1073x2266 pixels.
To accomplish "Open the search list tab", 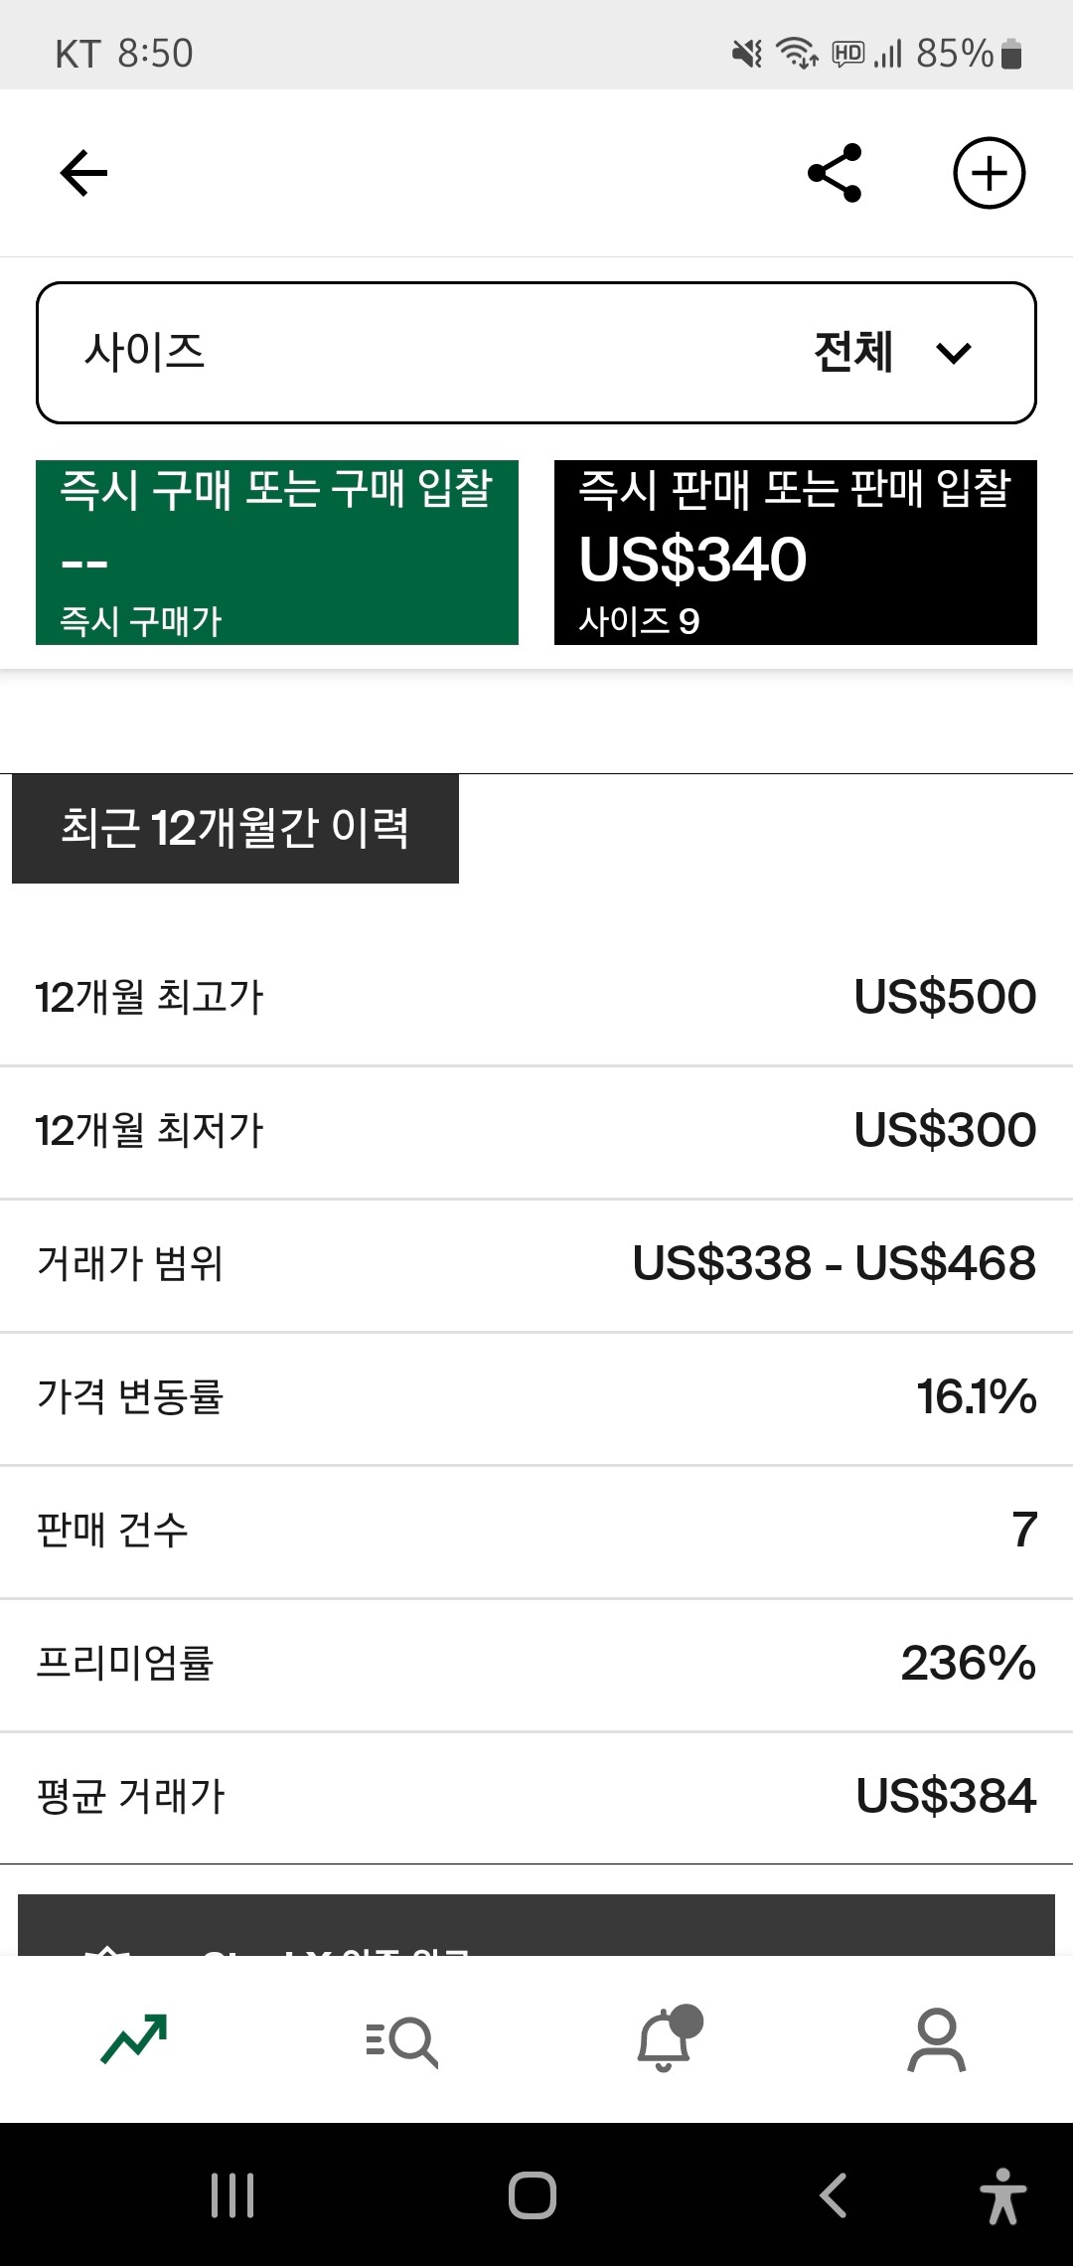I will click(402, 2040).
